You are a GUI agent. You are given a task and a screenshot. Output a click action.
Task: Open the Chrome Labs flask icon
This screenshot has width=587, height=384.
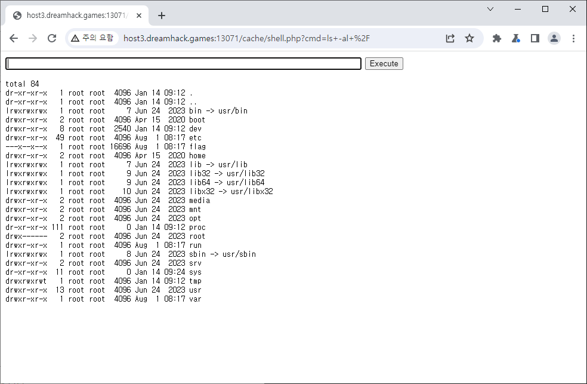tap(515, 38)
